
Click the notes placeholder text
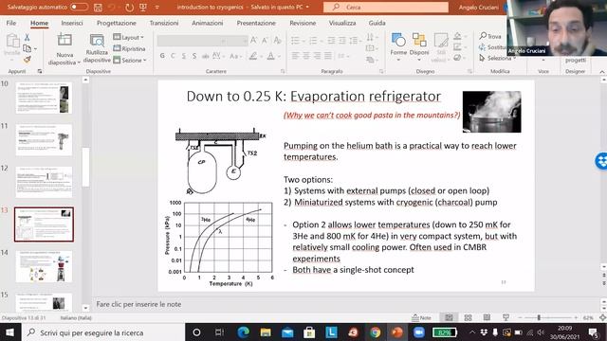[x=138, y=304]
